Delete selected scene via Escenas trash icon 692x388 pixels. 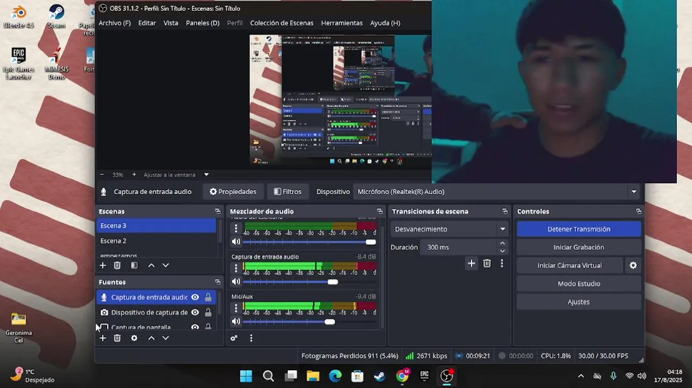117,265
